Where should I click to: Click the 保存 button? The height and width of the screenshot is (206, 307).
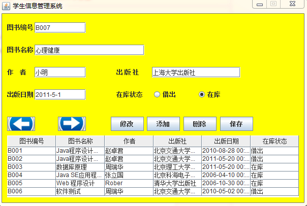[x=236, y=124]
